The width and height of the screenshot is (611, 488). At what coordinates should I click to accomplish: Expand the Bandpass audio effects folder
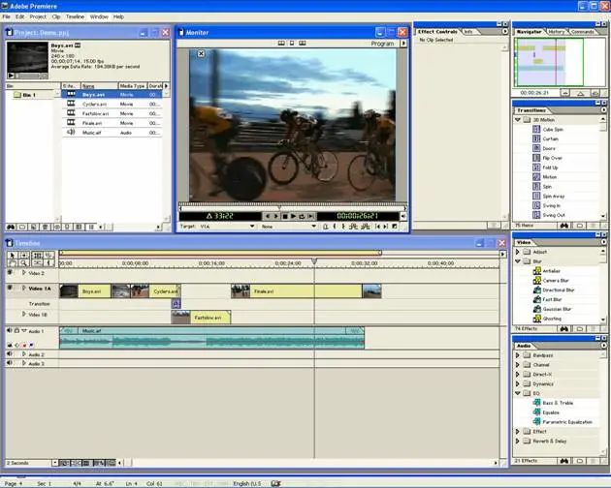518,355
